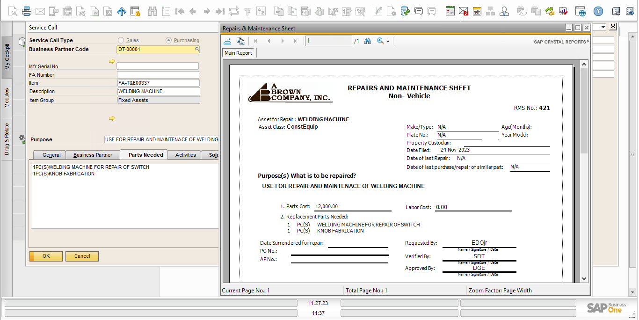This screenshot has height=320, width=639.
Task: Switch to the Activities tab
Action: [x=185, y=155]
